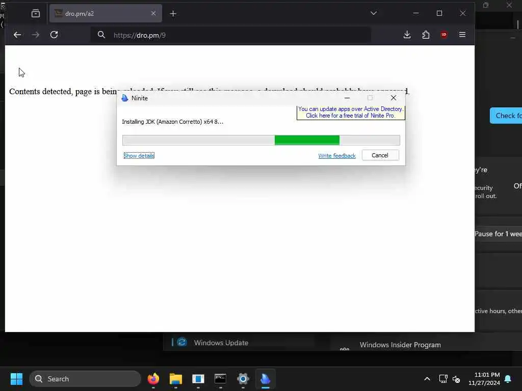This screenshot has height=391, width=522.
Task: Click the forward navigation arrow
Action: coord(35,35)
